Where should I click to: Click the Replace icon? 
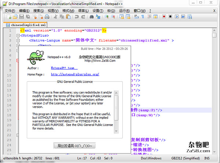98,17
